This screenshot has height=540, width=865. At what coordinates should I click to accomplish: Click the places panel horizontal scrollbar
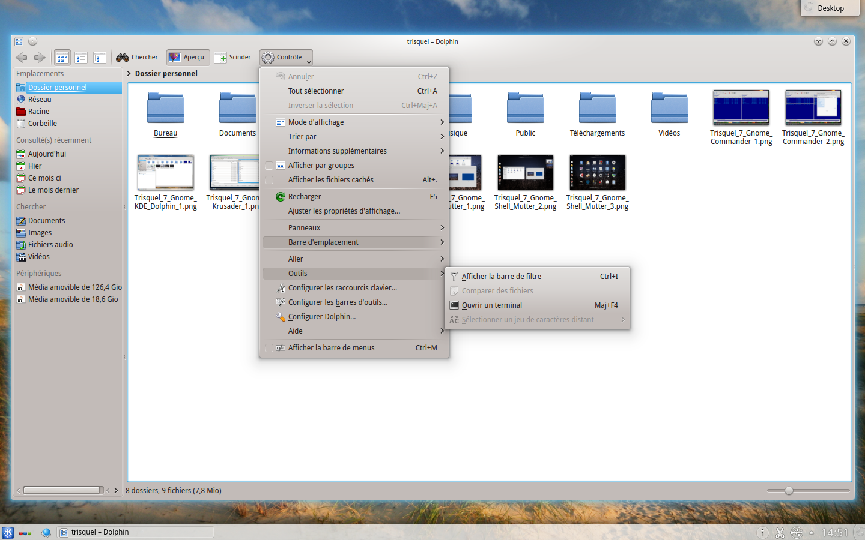pos(62,490)
